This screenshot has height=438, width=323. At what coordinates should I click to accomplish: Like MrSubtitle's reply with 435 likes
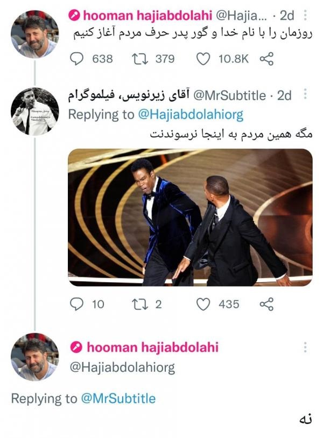pos(203,304)
